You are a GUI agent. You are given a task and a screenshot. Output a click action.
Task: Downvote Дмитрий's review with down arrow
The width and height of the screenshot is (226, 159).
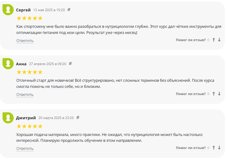tap(219, 148)
